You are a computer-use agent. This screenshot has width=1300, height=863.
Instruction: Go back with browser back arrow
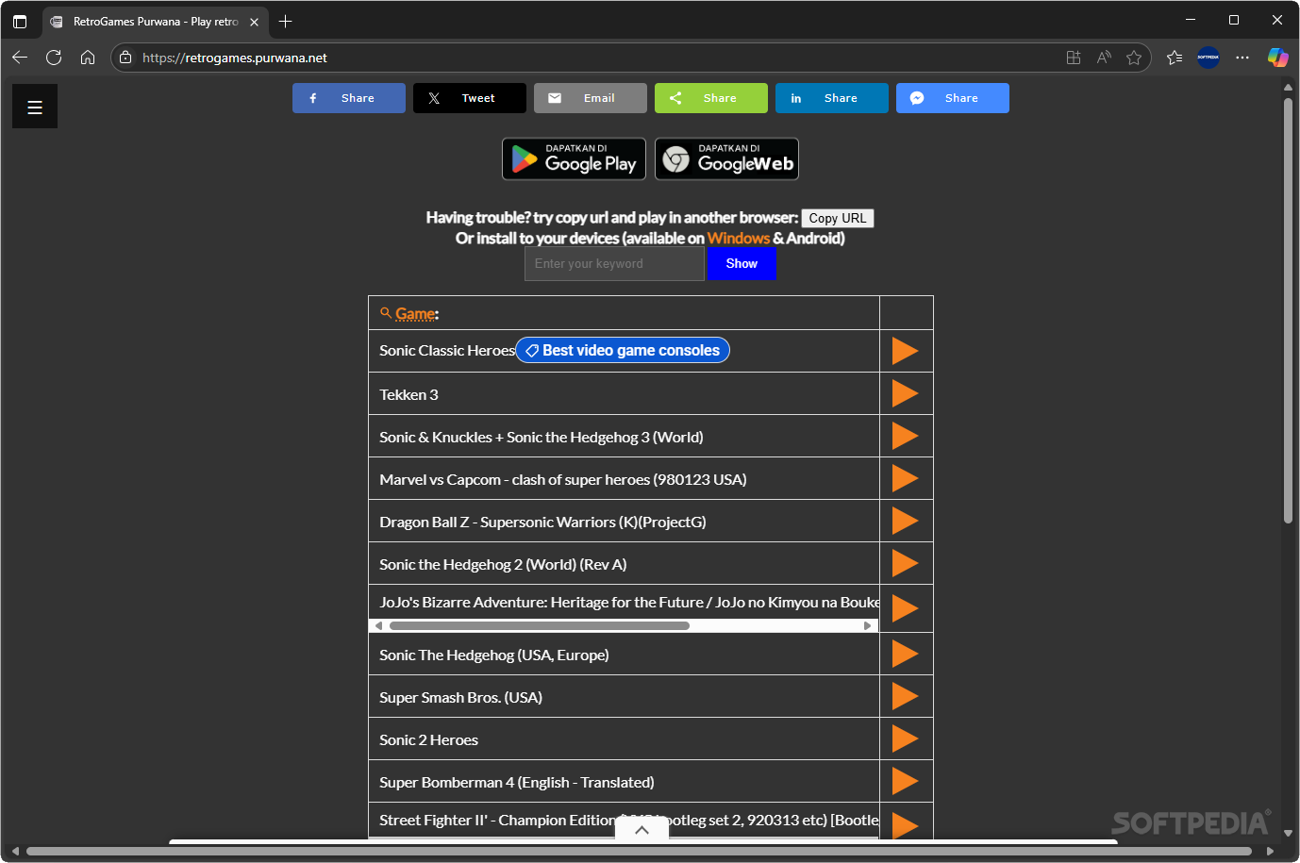coord(20,58)
